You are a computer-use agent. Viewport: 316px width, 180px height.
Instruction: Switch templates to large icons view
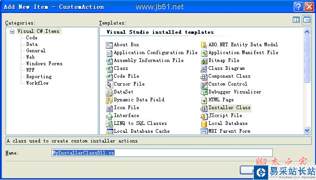(296, 20)
